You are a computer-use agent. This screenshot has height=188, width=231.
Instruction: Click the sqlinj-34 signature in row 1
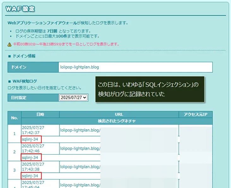[x=30, y=139]
